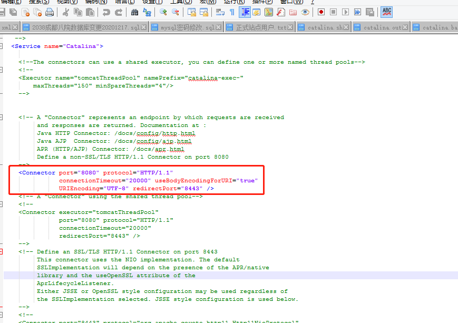
Task: Collapse the Service Catalina fold marker
Action: click(x=2, y=46)
